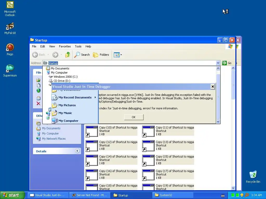Expand the Back history dropdown arrow

48,55
